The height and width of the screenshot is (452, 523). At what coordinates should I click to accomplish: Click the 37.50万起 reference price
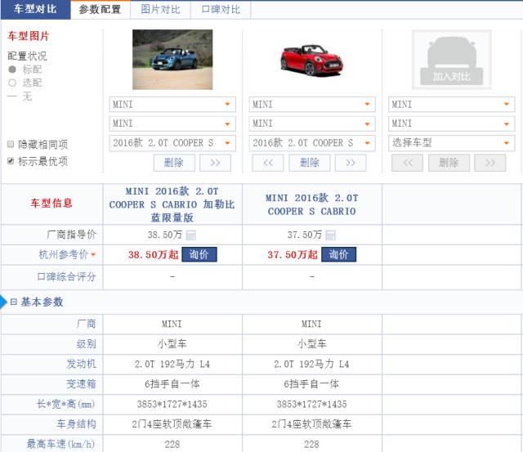[x=293, y=255]
